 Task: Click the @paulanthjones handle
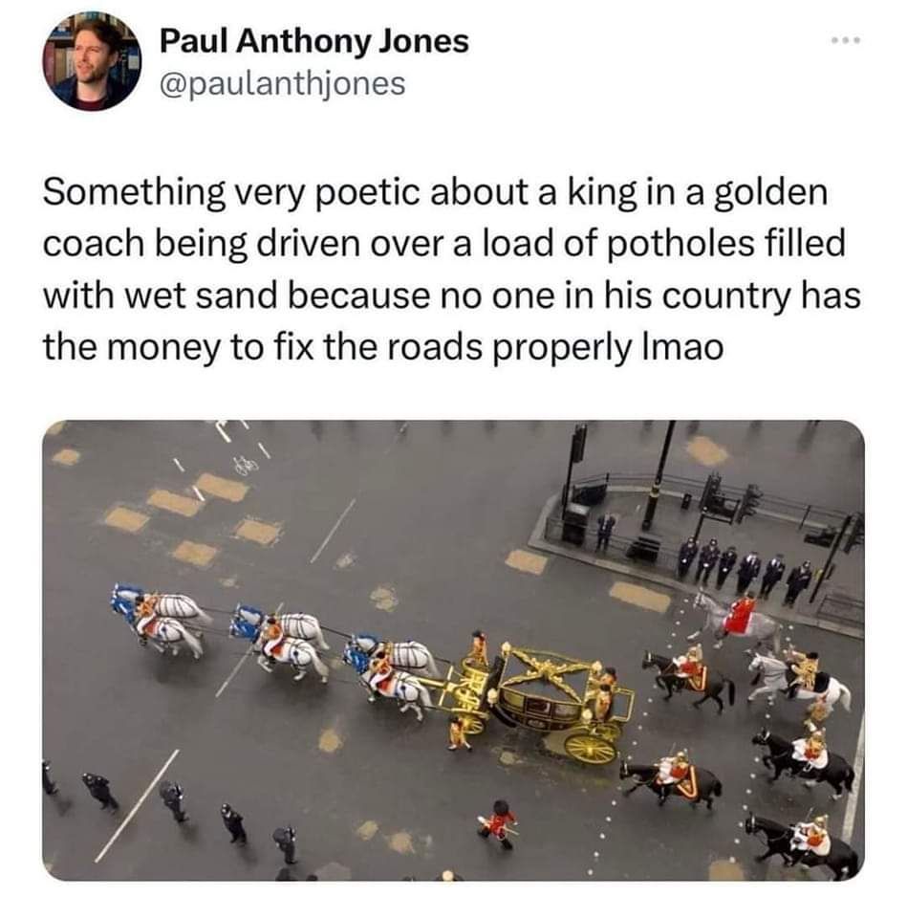(283, 83)
